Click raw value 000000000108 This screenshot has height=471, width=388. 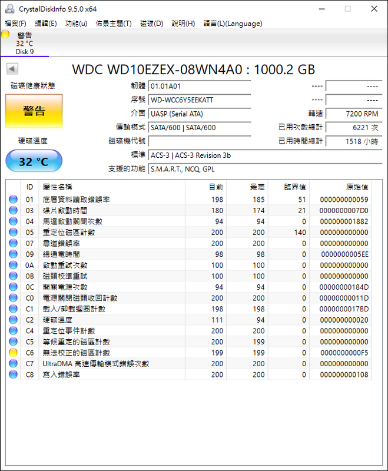point(344,374)
